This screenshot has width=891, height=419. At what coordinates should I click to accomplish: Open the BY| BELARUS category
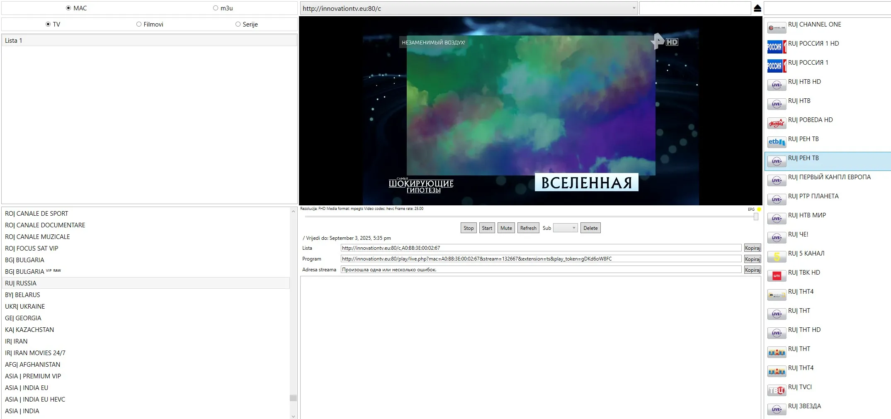[146, 295]
